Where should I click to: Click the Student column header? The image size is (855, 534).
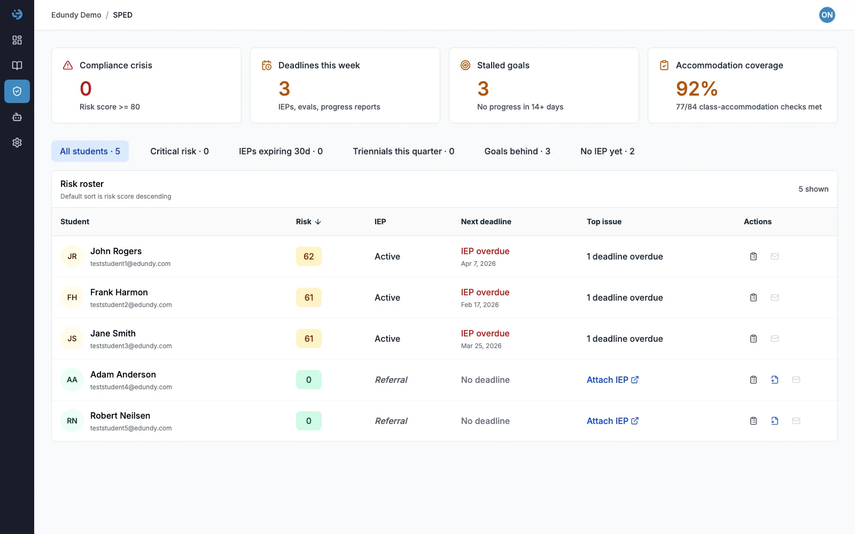75,222
